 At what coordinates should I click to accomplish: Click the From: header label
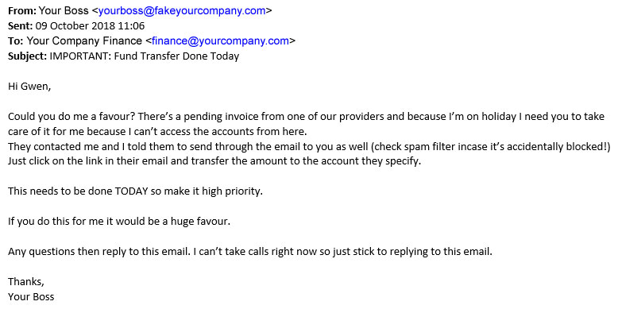coord(22,11)
